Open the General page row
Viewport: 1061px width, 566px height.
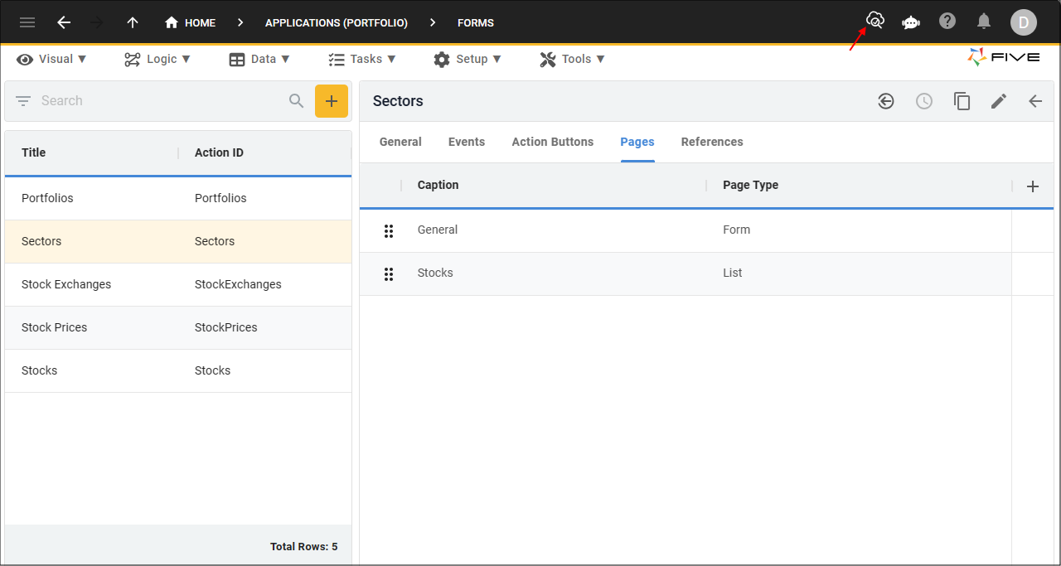click(x=686, y=230)
